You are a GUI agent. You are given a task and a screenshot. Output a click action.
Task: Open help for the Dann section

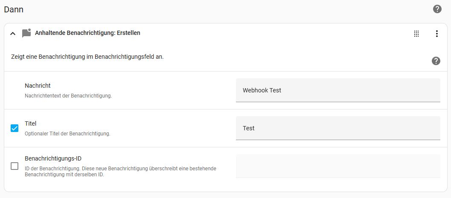(437, 9)
